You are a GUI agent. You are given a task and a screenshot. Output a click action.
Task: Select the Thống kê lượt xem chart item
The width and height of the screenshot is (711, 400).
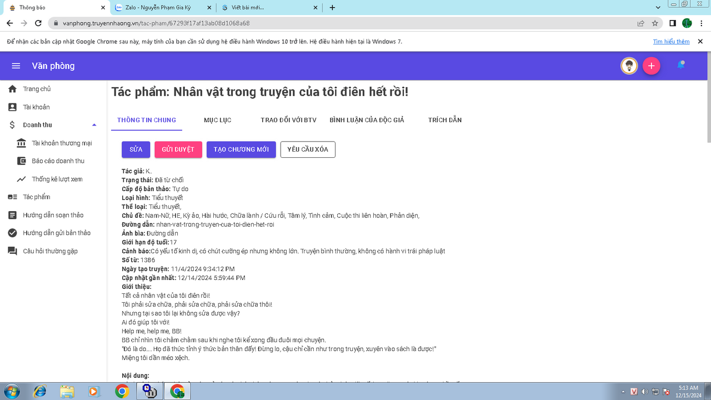(21, 179)
